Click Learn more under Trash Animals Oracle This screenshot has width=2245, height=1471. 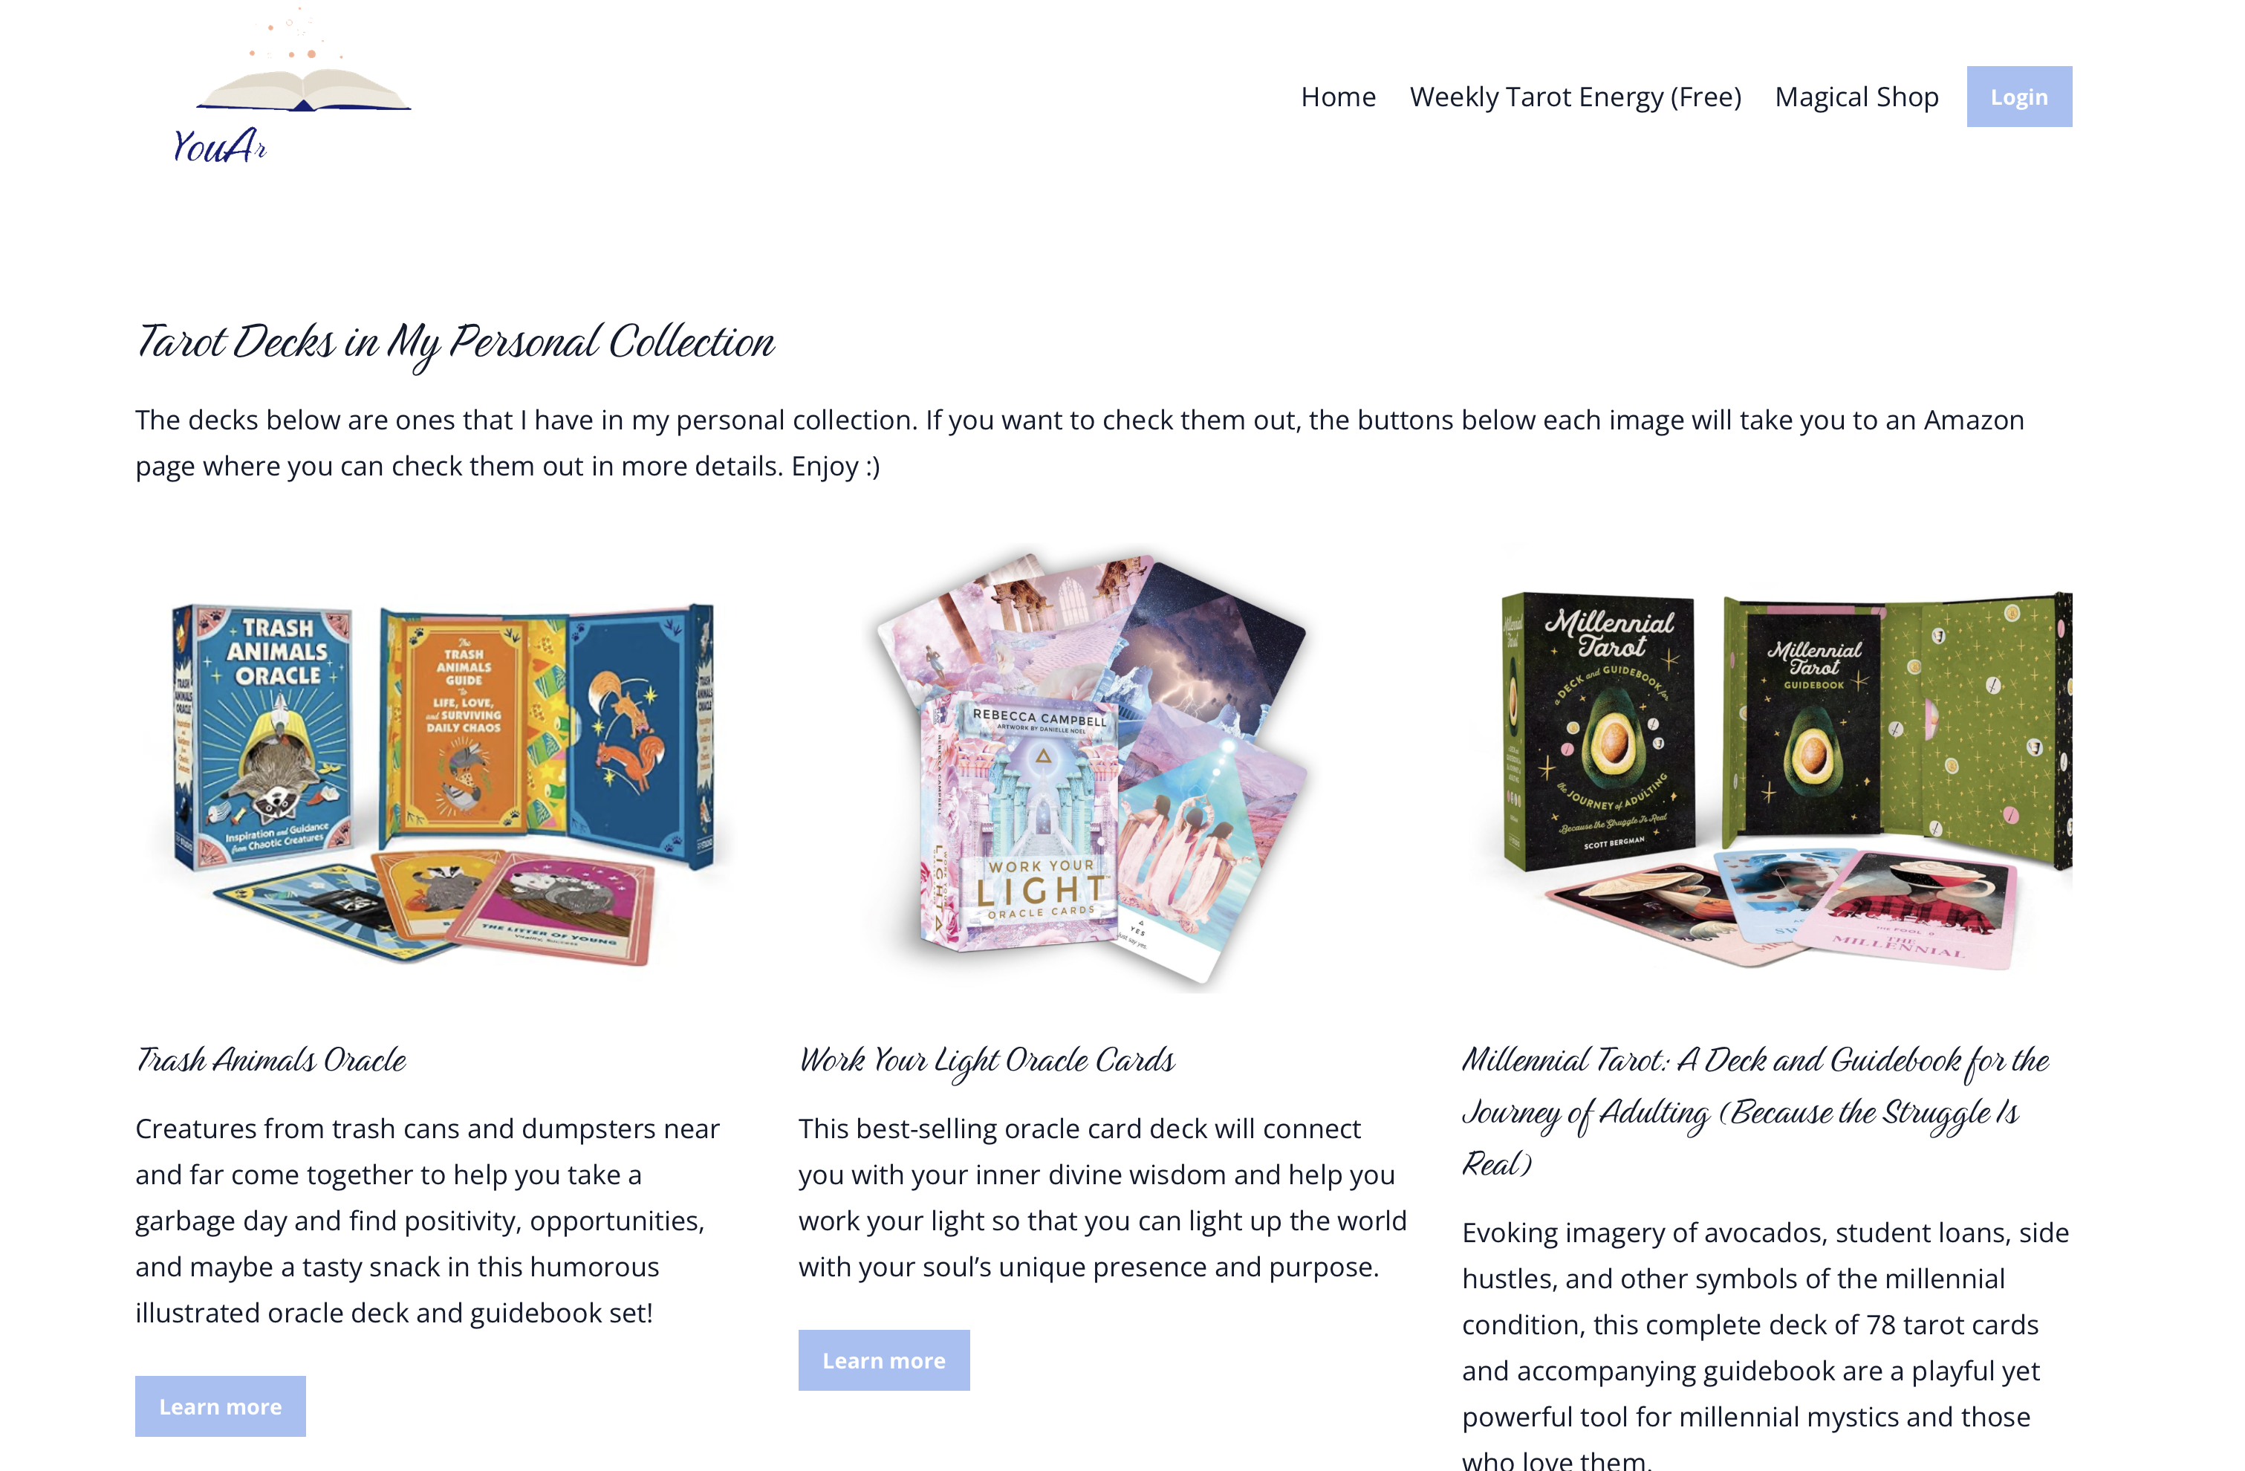(220, 1405)
